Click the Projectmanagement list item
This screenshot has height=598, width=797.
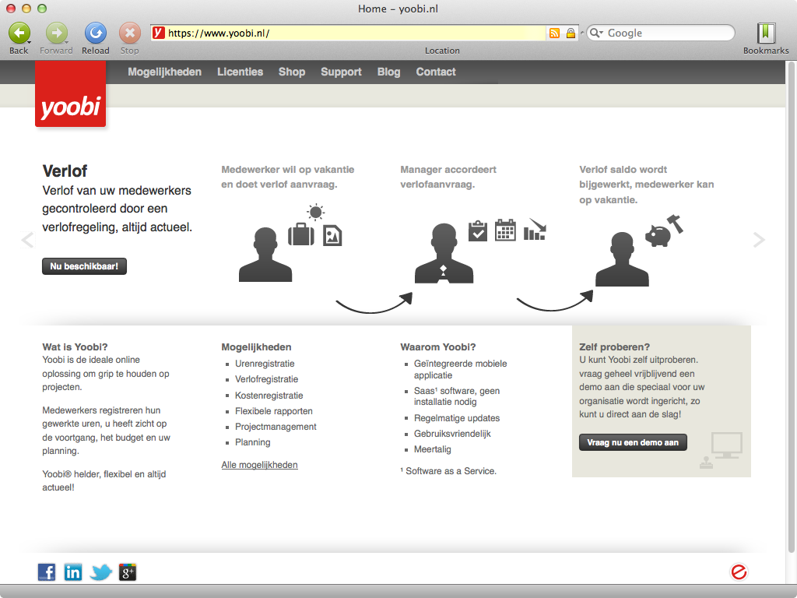(276, 427)
